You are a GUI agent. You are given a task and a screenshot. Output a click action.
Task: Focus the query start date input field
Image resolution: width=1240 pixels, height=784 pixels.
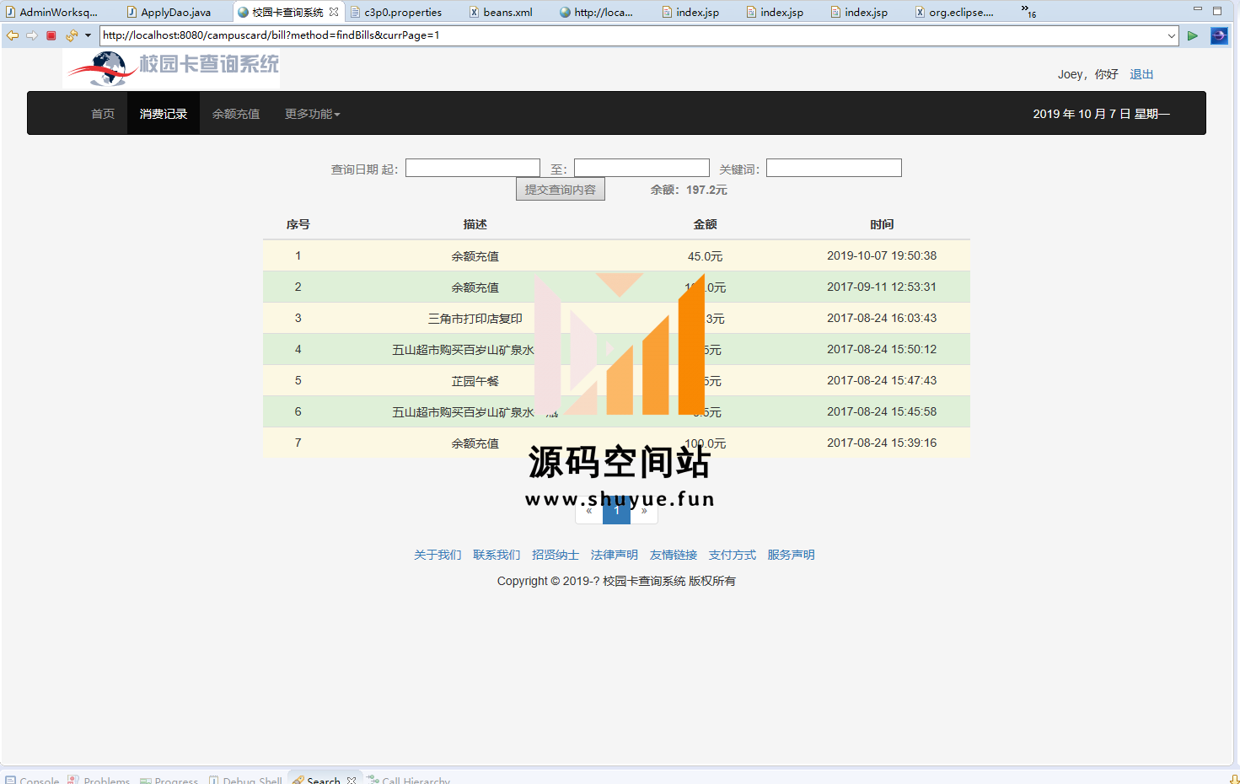coord(473,168)
